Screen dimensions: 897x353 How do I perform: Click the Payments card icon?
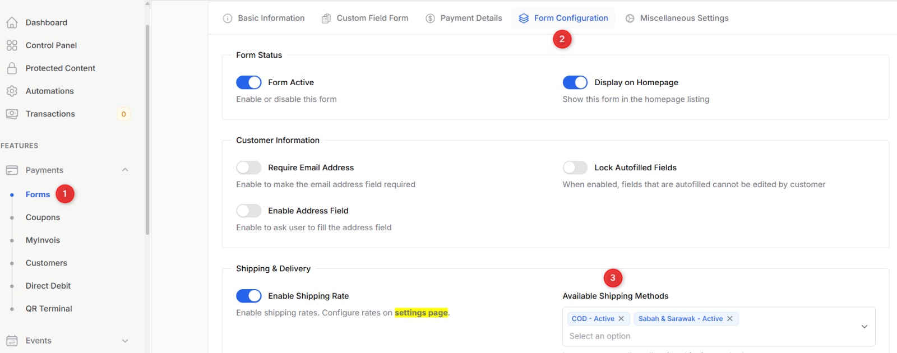[12, 170]
